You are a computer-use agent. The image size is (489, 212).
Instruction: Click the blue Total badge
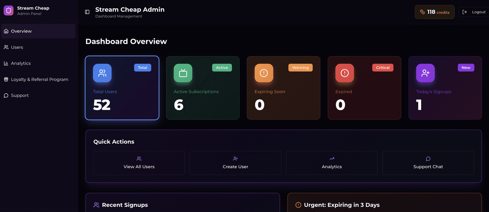pos(142,68)
